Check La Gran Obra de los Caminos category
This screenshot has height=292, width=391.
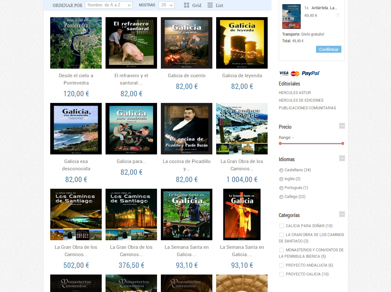click(x=282, y=235)
